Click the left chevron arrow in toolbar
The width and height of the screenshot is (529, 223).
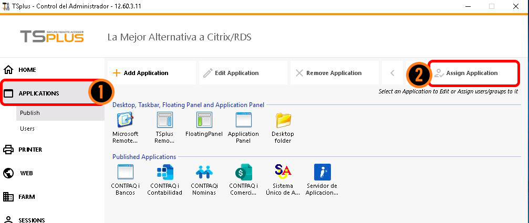click(392, 73)
